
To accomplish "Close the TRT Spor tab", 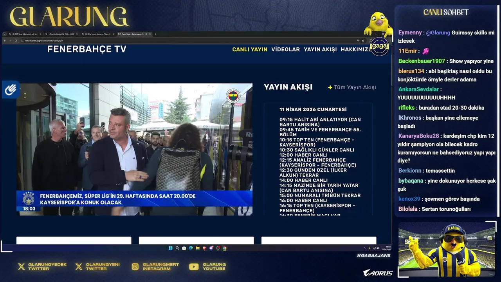I will (x=40, y=34).
